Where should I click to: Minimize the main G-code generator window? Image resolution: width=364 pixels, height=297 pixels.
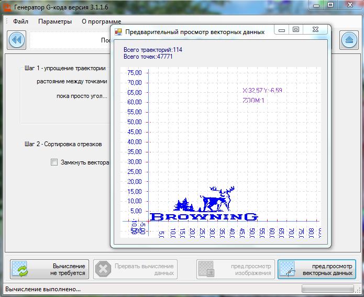[x=316, y=5]
